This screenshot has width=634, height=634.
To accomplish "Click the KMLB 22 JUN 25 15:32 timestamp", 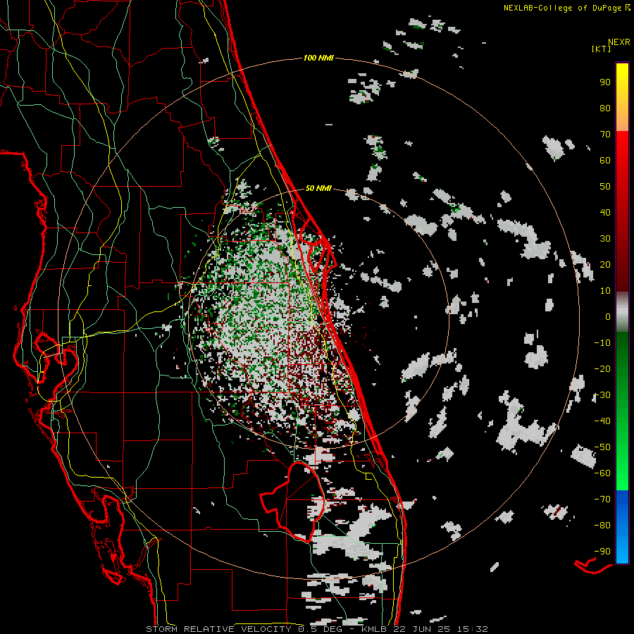I will (x=425, y=629).
